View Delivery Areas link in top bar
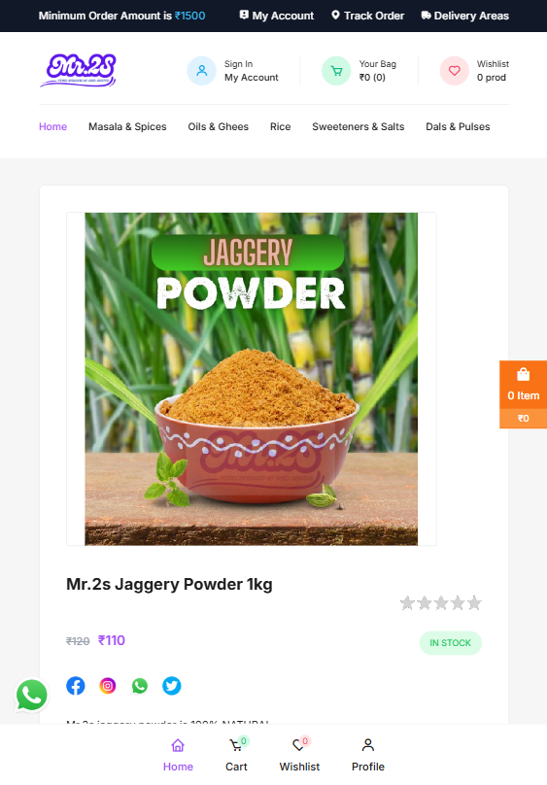Image resolution: width=547 pixels, height=785 pixels. pos(465,16)
